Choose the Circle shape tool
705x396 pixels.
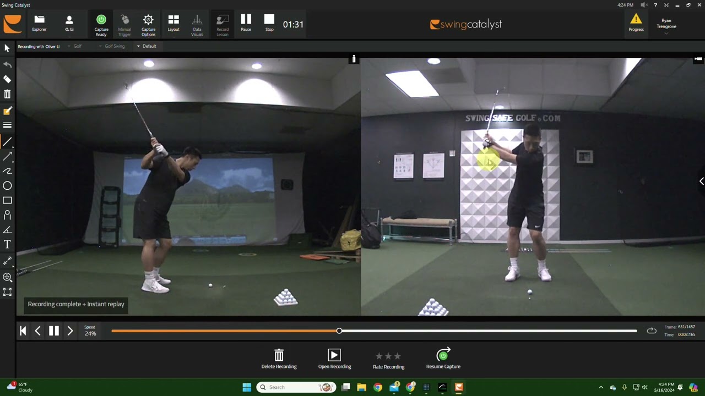(x=7, y=186)
